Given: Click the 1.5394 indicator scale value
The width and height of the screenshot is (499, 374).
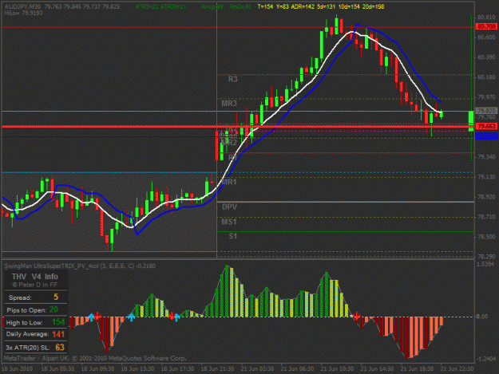Looking at the screenshot, I should click(x=486, y=265).
